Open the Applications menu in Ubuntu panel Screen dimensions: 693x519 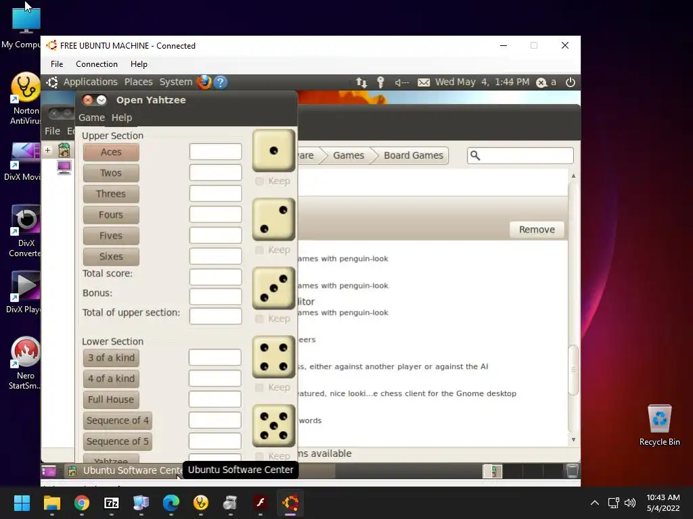(90, 82)
